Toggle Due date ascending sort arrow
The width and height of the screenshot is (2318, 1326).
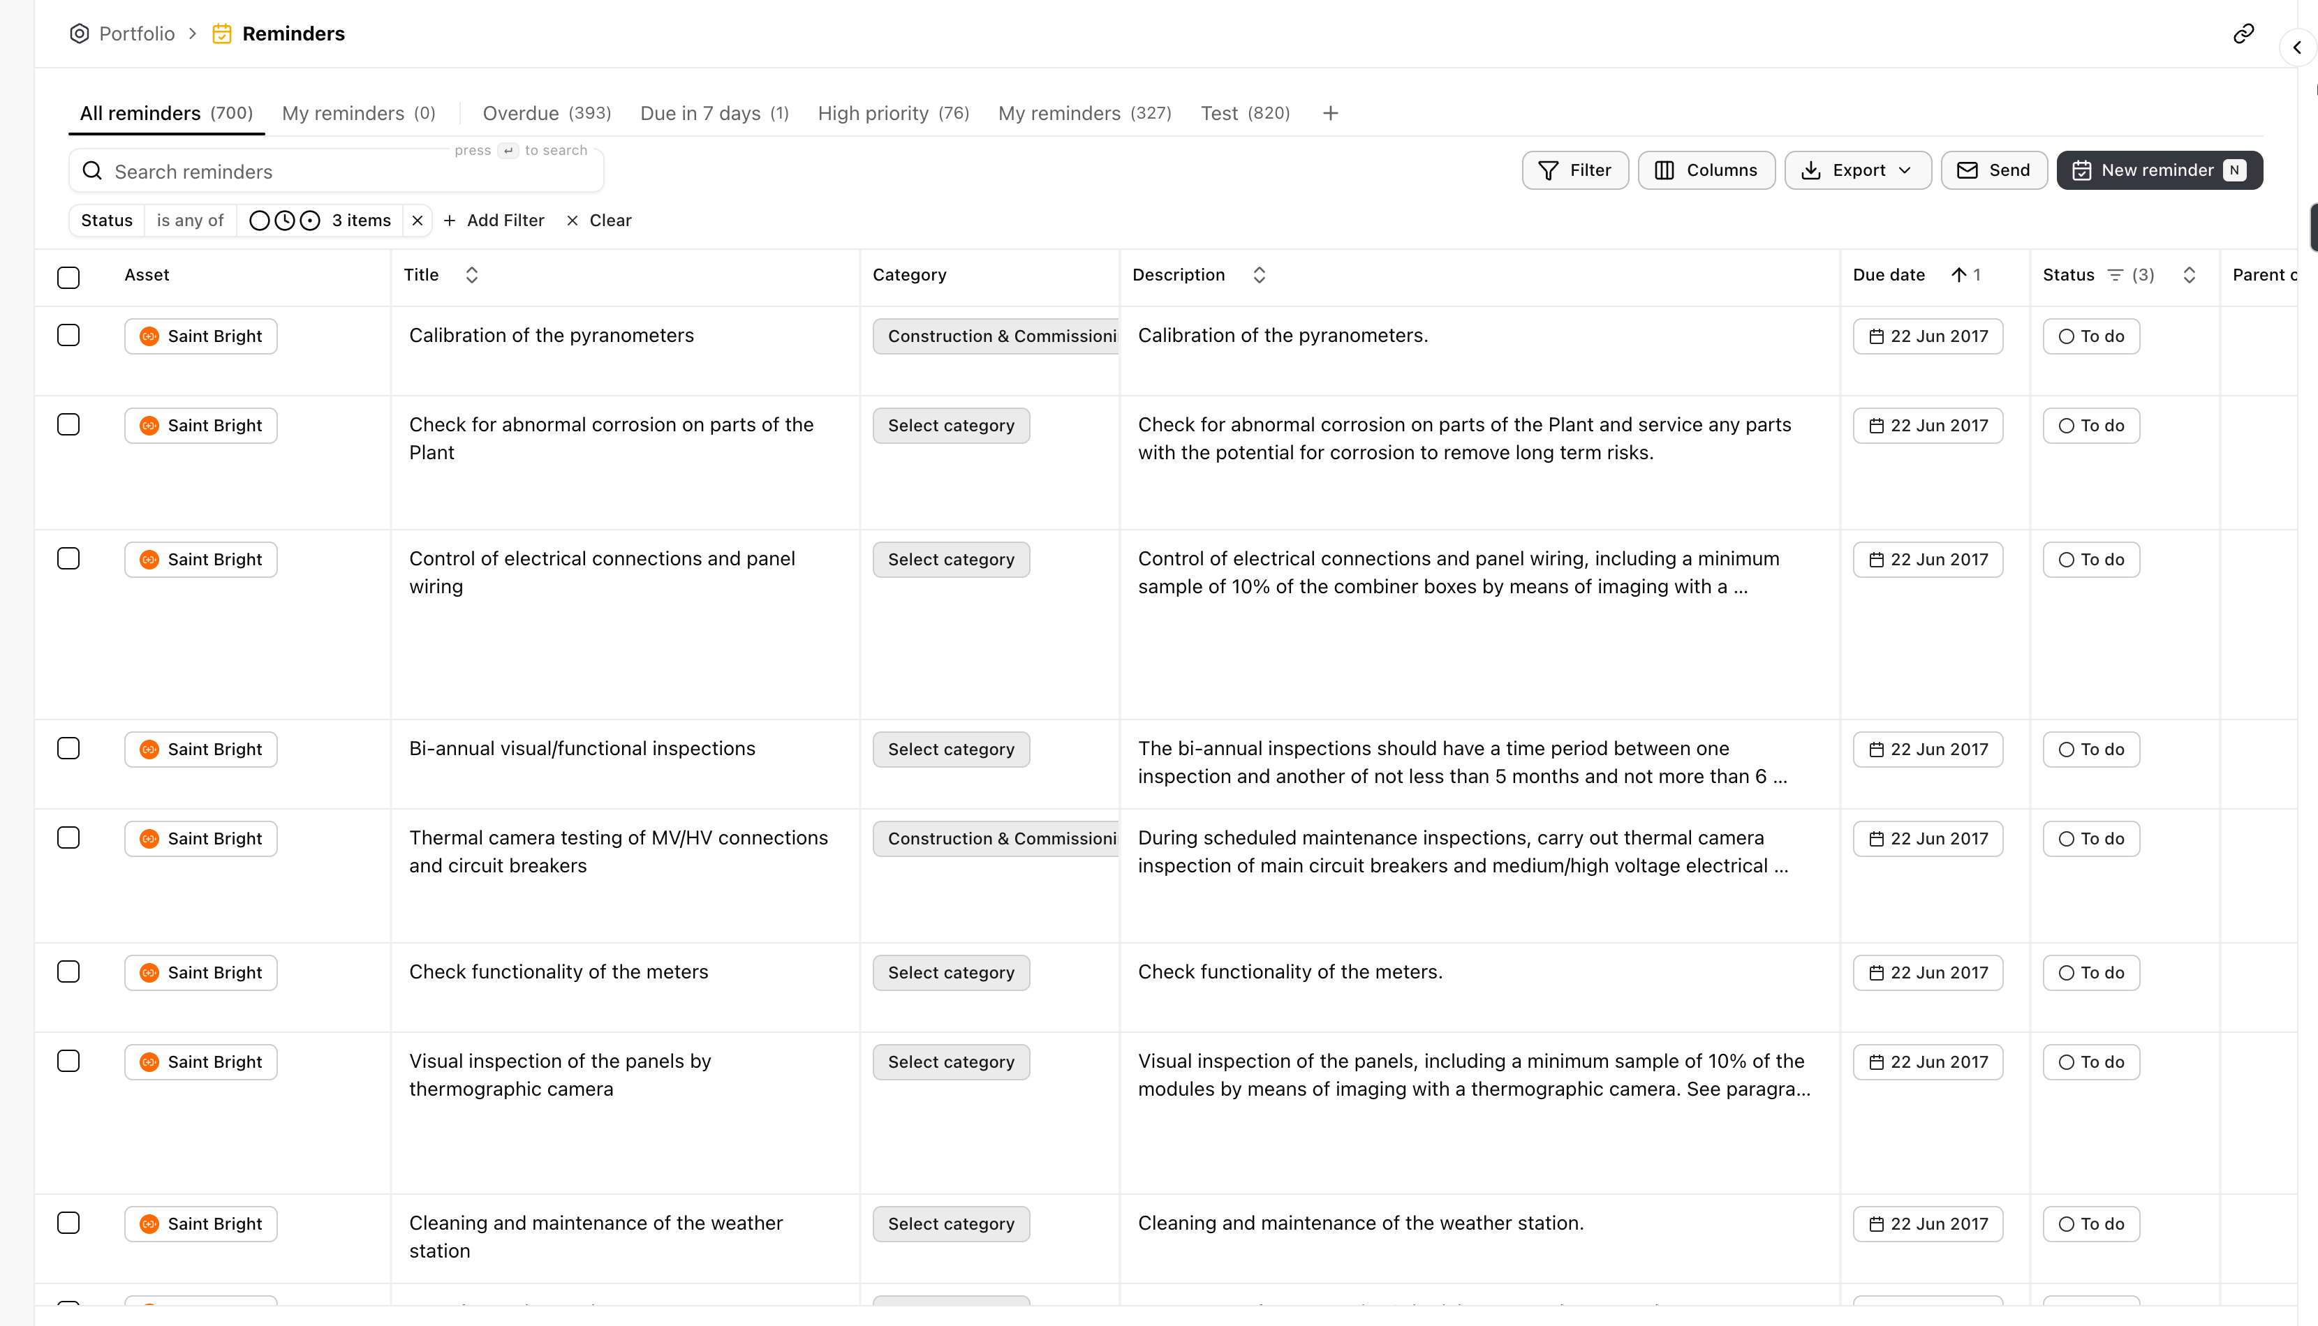1958,275
